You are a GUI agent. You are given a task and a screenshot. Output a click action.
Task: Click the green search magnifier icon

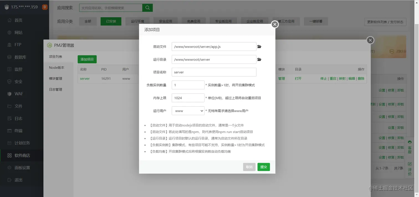tap(147, 8)
